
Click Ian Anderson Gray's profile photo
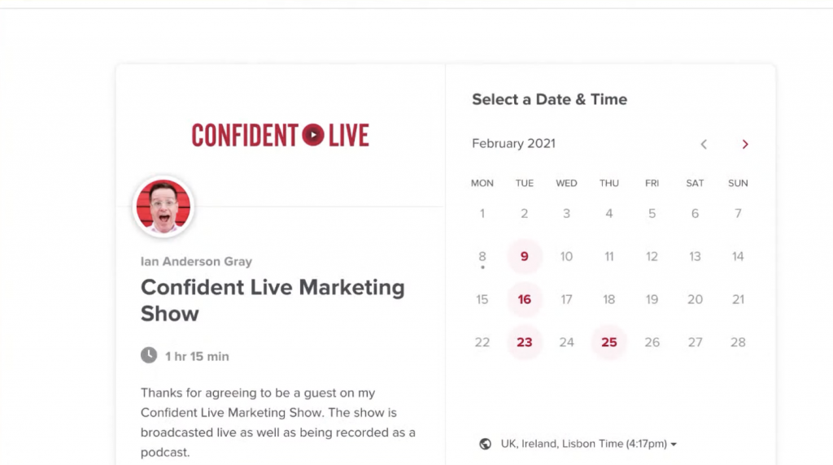[163, 206]
